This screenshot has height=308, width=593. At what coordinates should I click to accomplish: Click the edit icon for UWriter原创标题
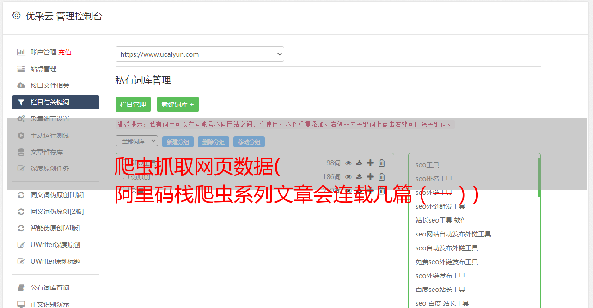click(x=21, y=261)
